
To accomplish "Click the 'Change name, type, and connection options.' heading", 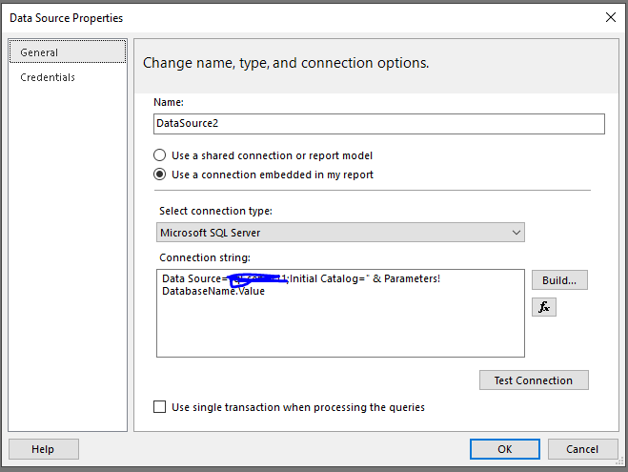I will pyautogui.click(x=286, y=63).
